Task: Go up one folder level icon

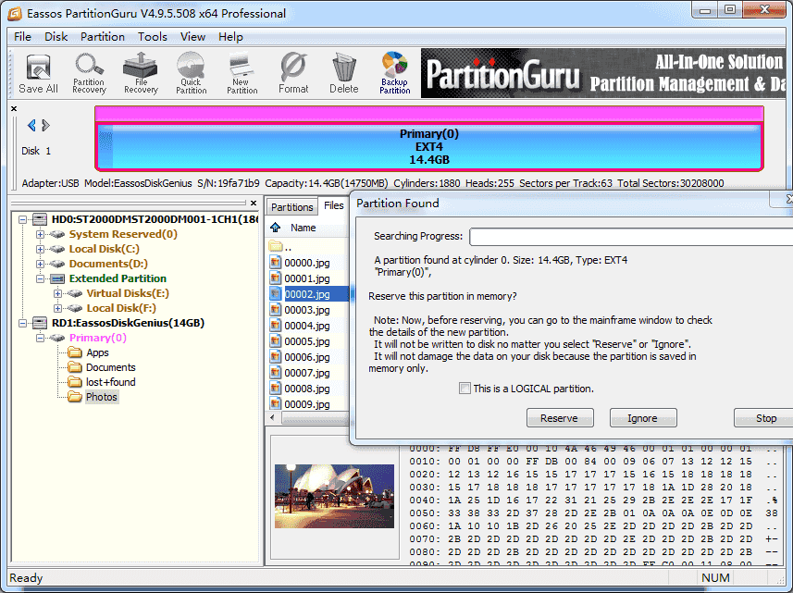Action: [x=275, y=228]
